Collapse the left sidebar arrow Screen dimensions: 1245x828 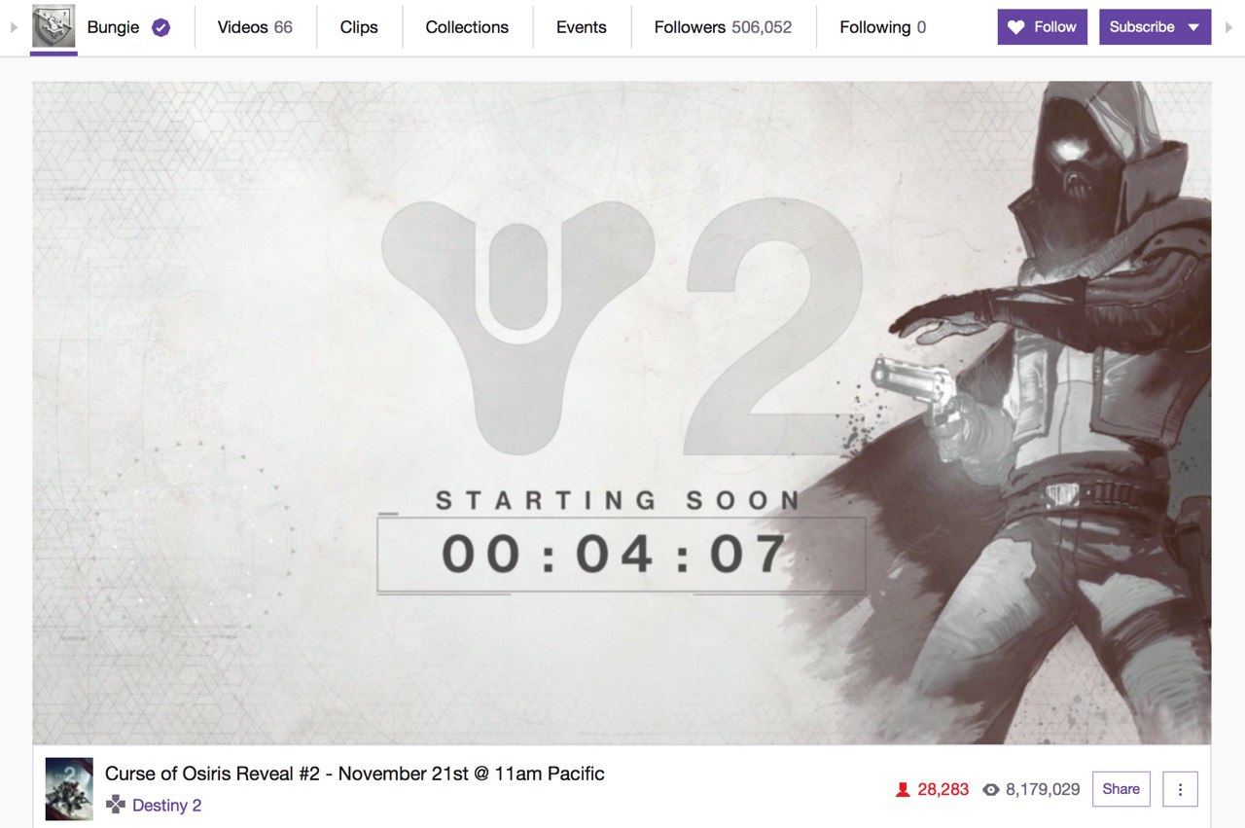(14, 27)
